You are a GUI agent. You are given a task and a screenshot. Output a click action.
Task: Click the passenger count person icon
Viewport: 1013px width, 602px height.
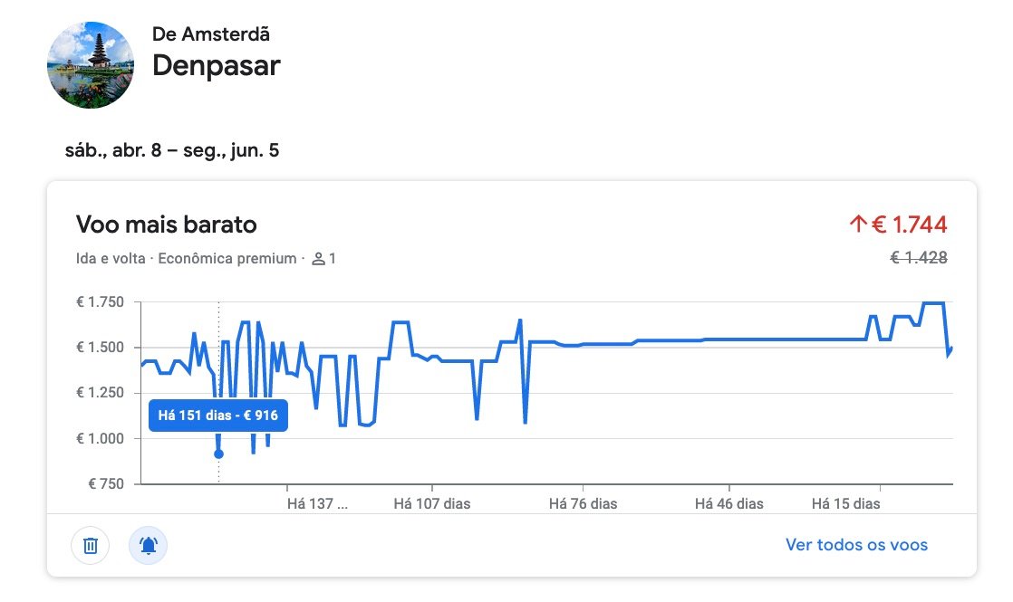coord(318,259)
